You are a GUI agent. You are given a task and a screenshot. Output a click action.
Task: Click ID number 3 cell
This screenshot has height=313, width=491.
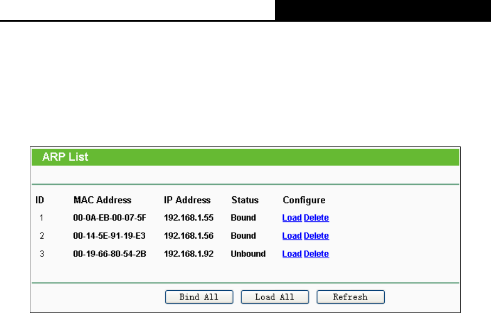[42, 254]
